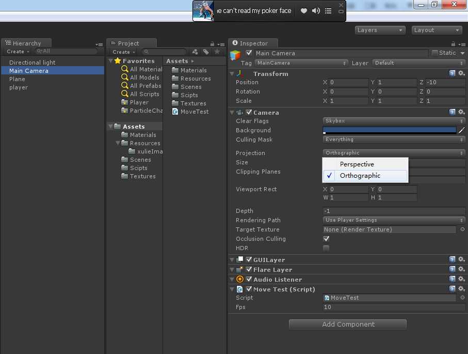The height and width of the screenshot is (354, 468).
Task: Open the Audio Listener component gear settings
Action: (462, 279)
